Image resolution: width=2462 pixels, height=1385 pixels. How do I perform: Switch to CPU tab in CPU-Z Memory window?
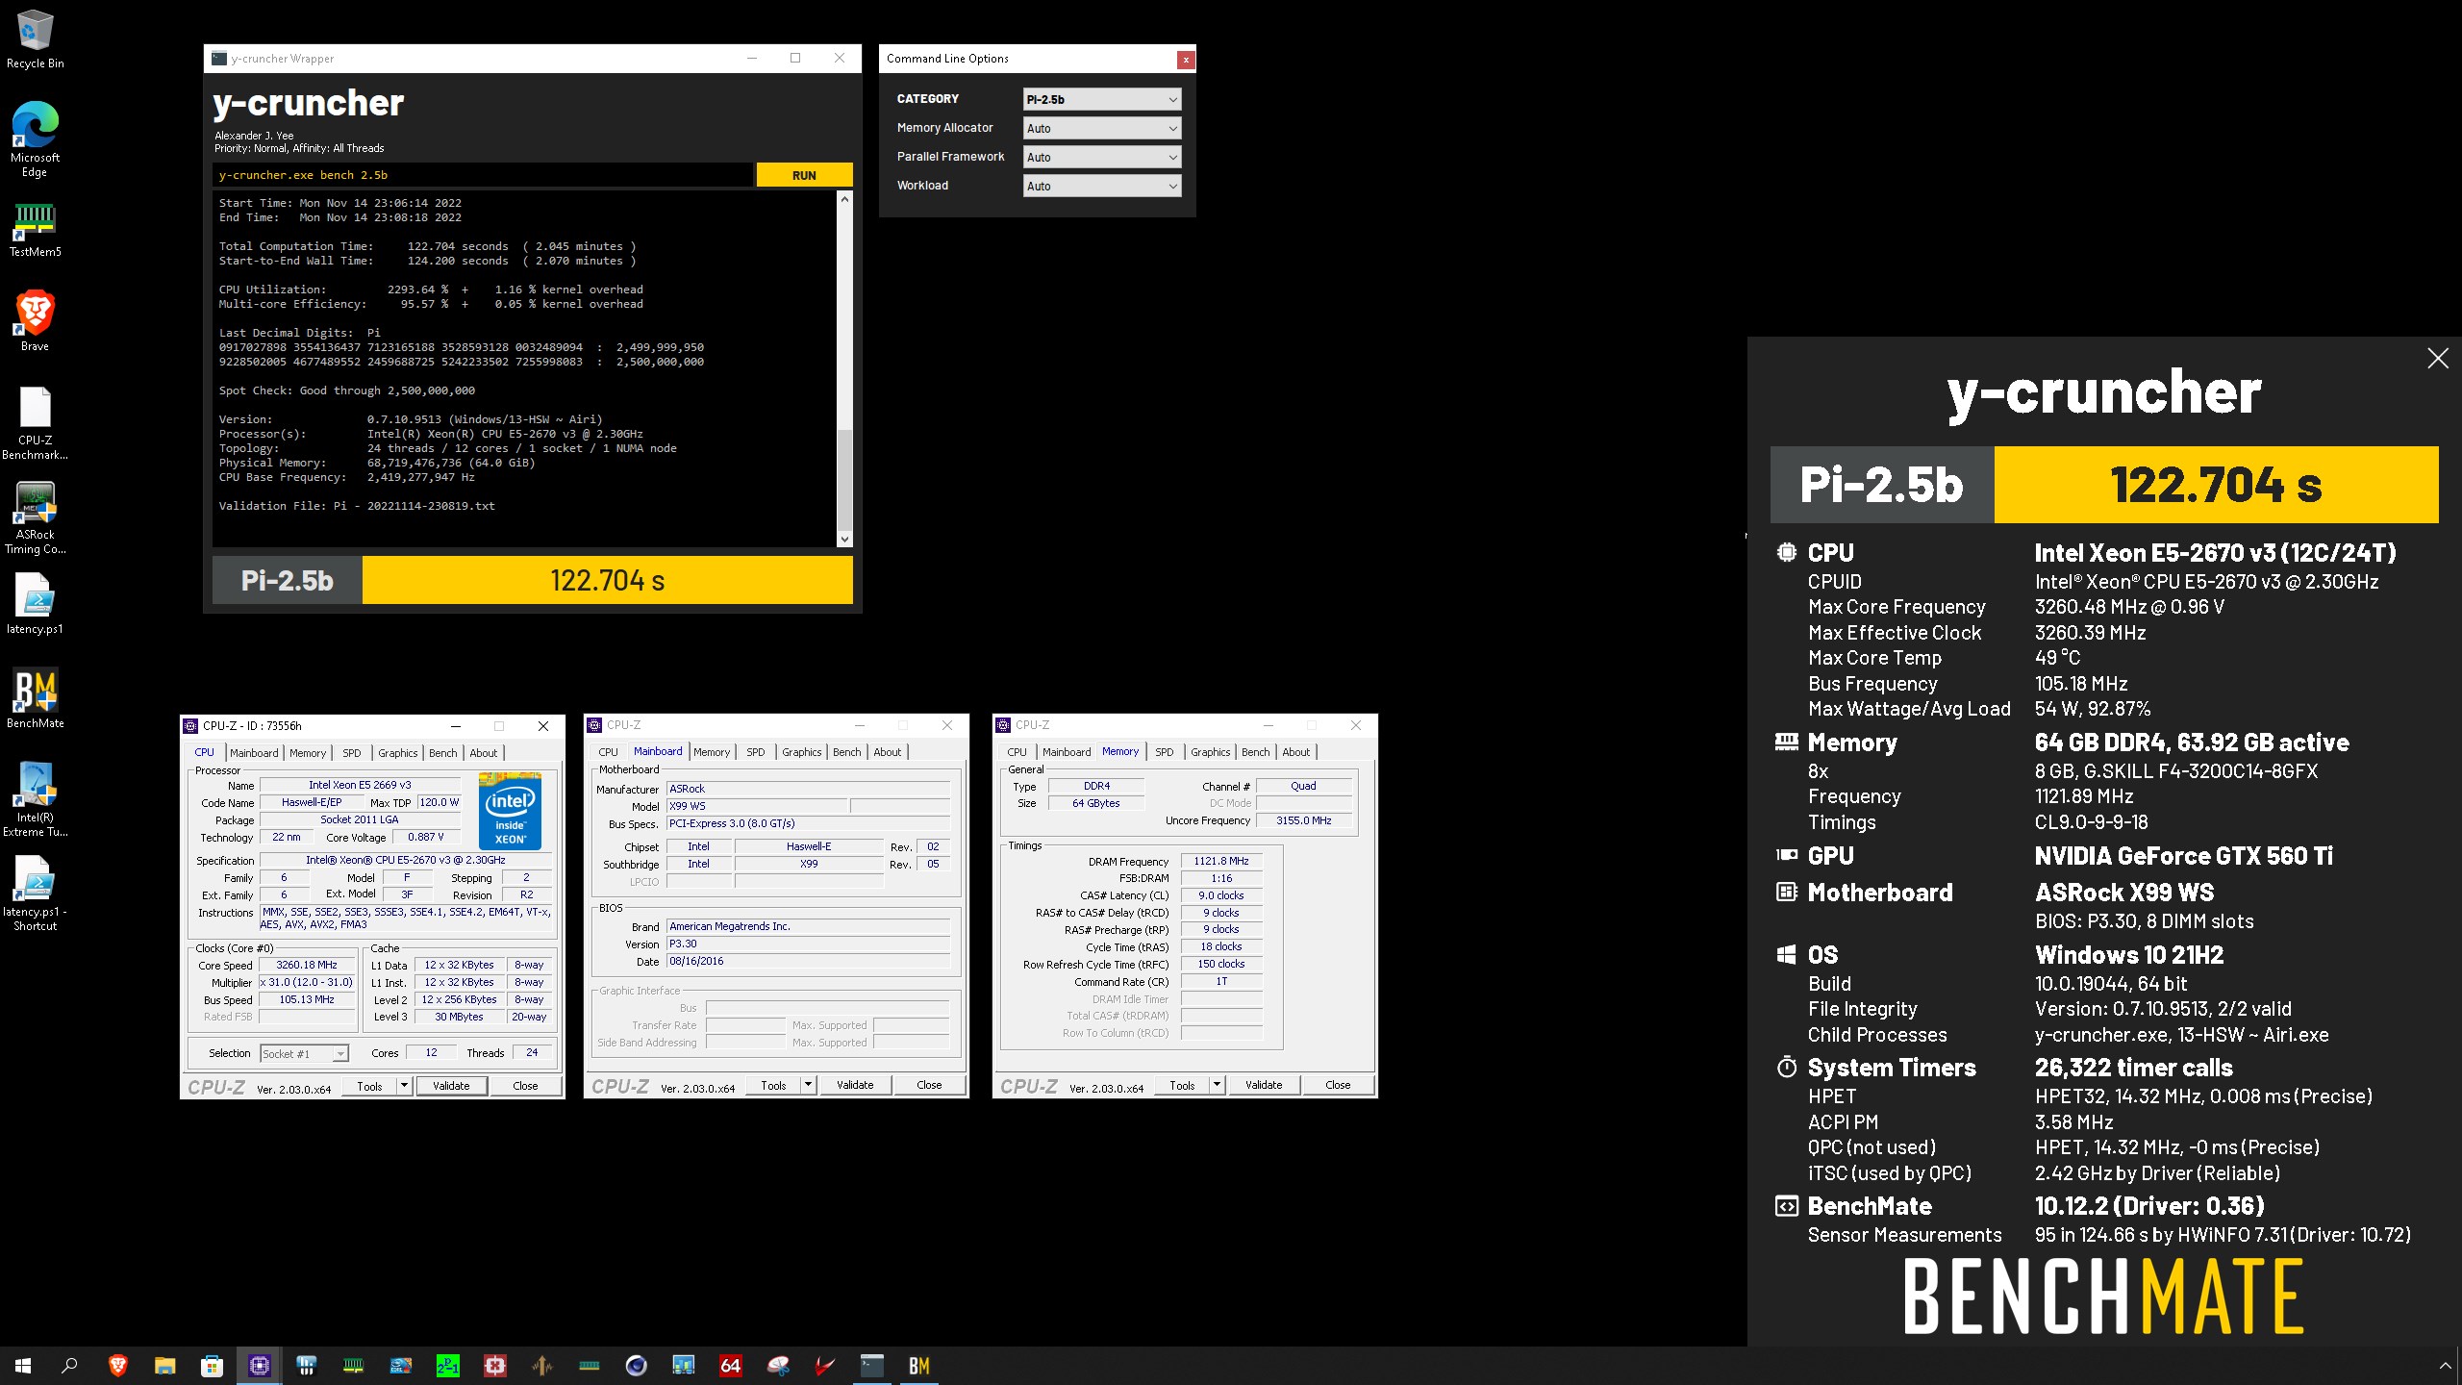point(1017,752)
